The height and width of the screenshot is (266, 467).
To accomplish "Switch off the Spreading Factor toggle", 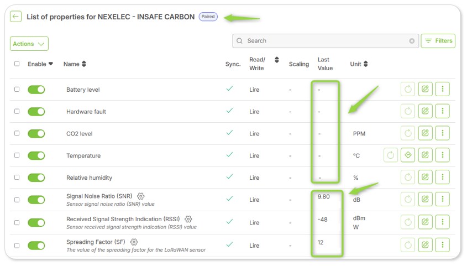I will pyautogui.click(x=36, y=246).
